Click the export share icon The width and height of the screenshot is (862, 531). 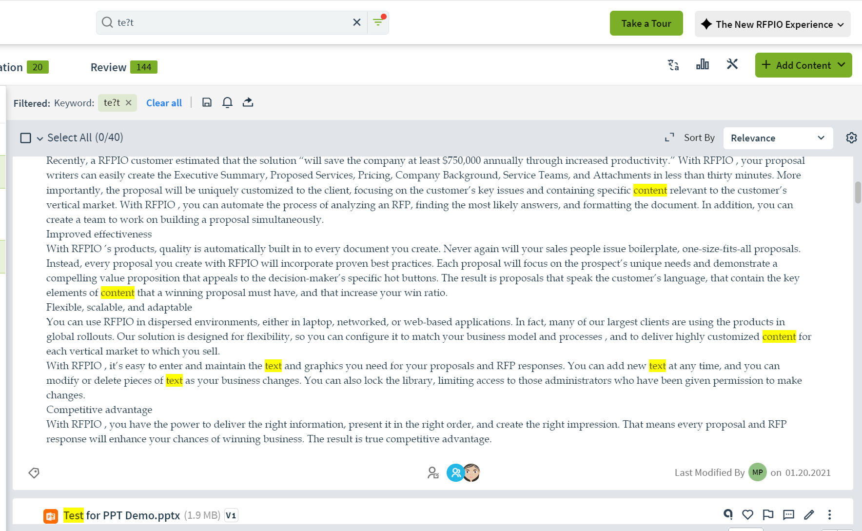248,102
